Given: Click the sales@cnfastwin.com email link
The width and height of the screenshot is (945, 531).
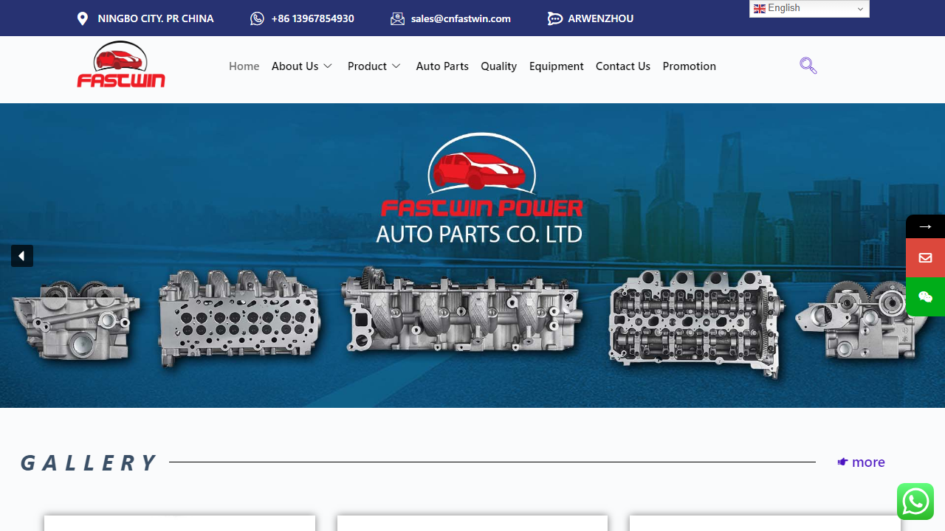Looking at the screenshot, I should 461,18.
